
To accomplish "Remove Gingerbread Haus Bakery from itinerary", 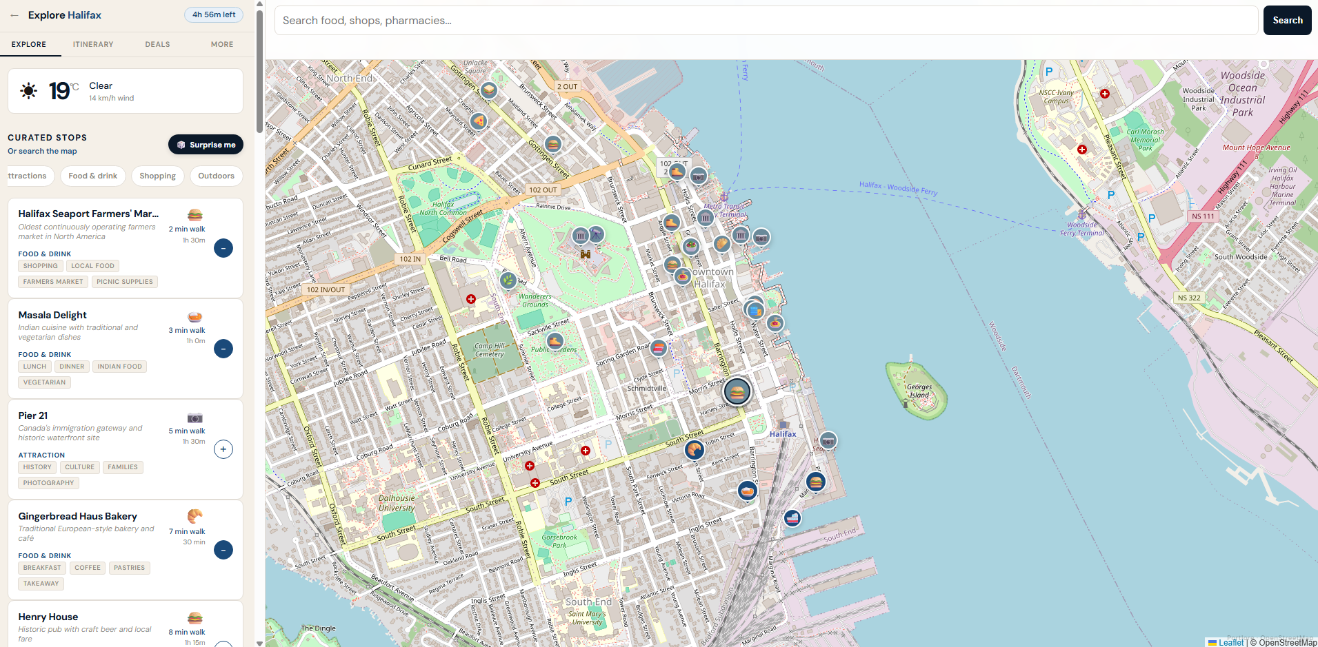I will 223,550.
